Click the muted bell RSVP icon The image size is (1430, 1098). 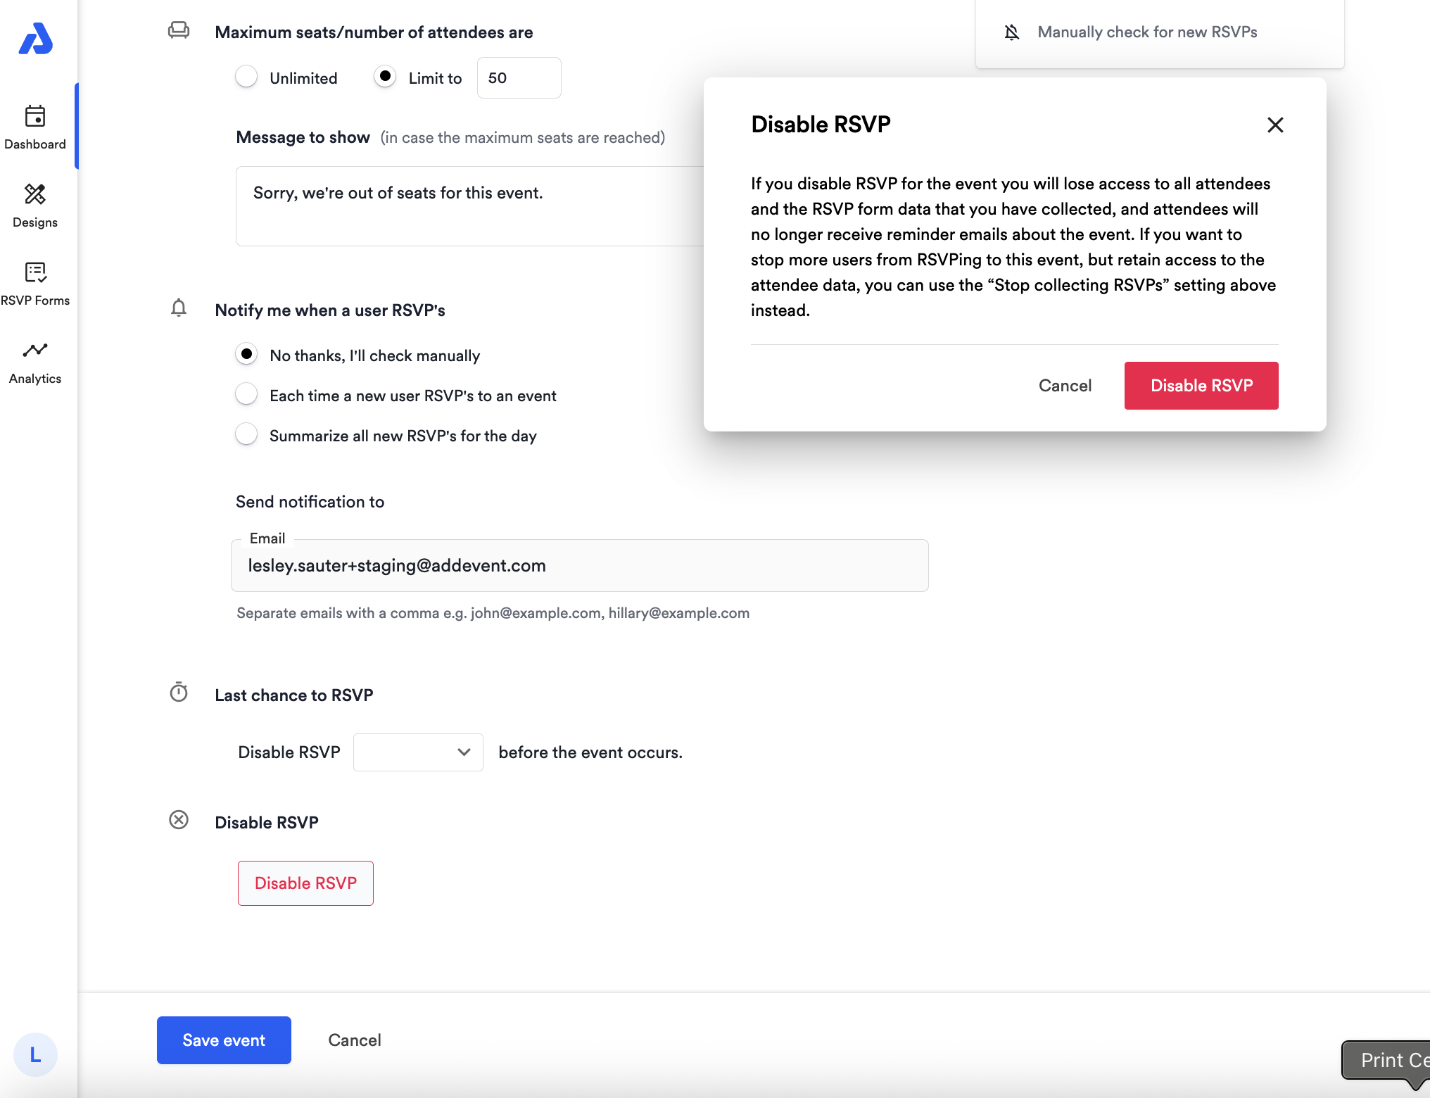tap(1011, 32)
